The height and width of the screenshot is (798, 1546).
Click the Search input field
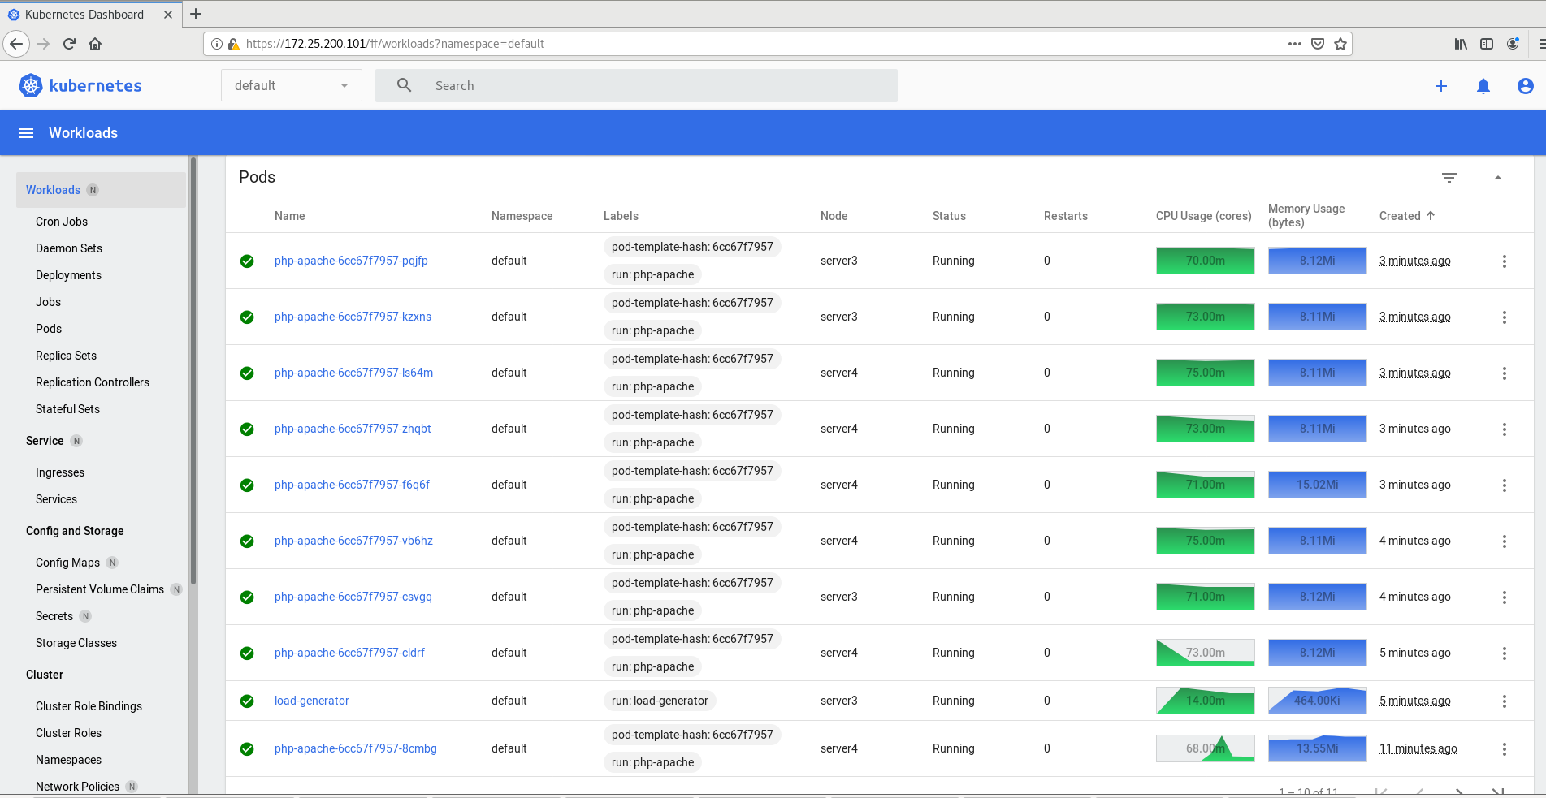tap(650, 85)
